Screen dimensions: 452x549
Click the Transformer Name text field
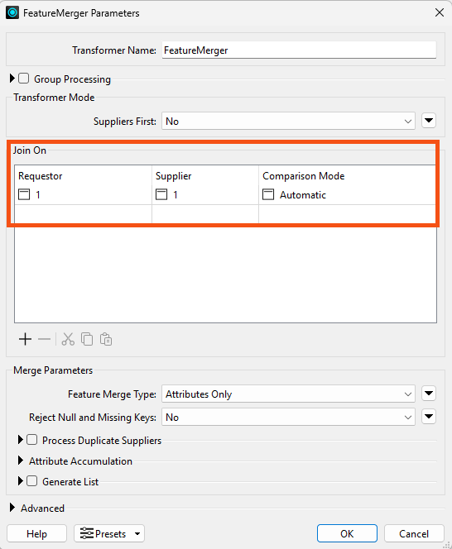tap(299, 50)
